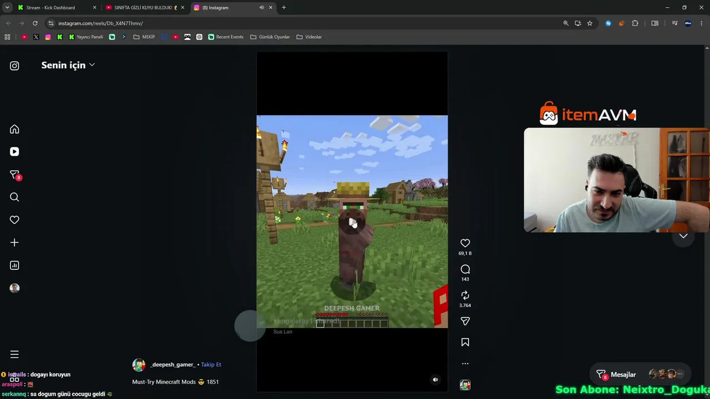
Task: Open the media controls button
Action: [674, 23]
